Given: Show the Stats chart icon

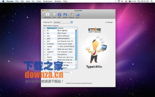Looking at the screenshot, I should [78, 16].
